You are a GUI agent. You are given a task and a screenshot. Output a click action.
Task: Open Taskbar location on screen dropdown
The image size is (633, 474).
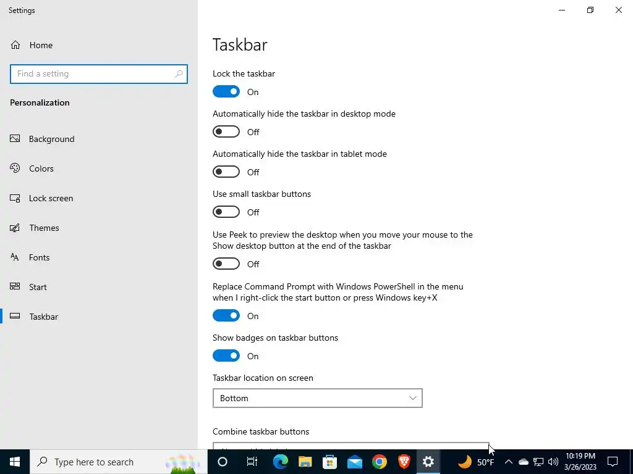coord(317,398)
